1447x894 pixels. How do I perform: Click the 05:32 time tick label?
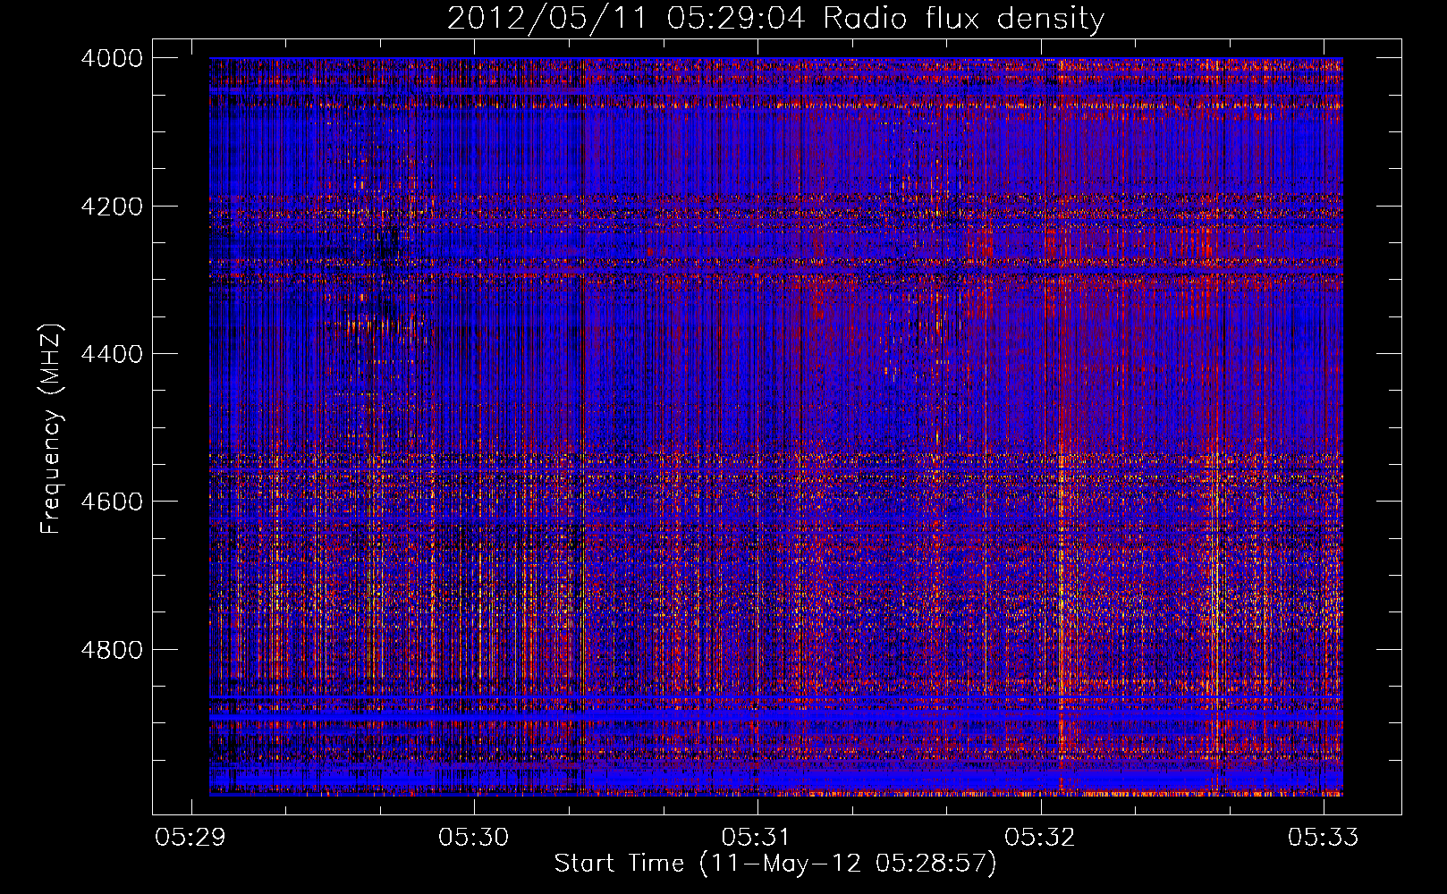(x=1040, y=838)
